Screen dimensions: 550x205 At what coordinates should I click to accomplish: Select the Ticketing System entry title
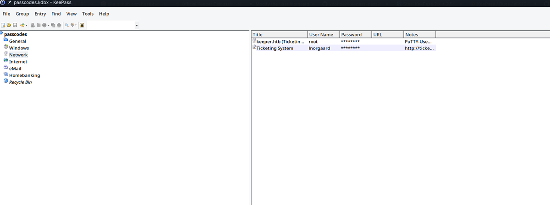click(275, 48)
